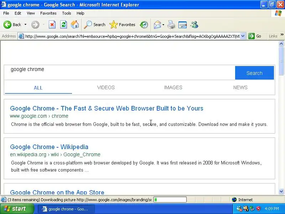Open the Tools menu

pyautogui.click(x=67, y=13)
